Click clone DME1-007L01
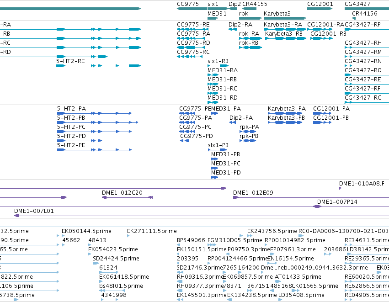 click(x=202, y=216)
